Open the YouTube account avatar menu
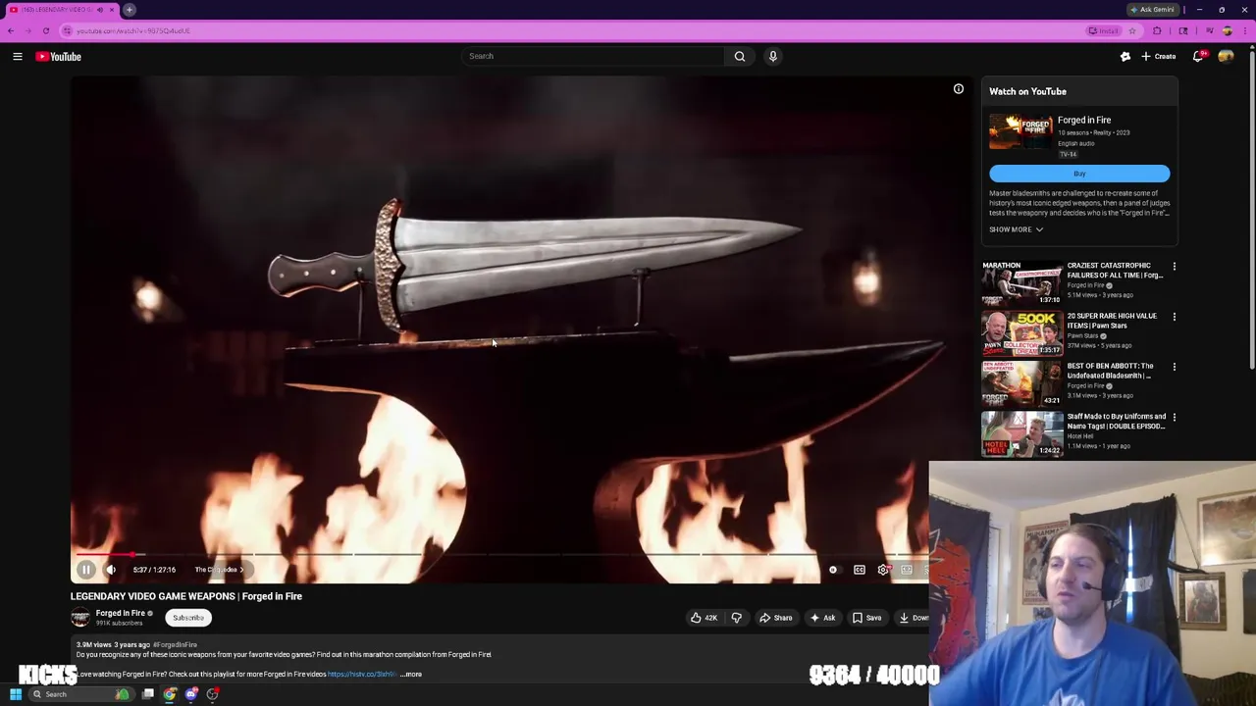Viewport: 1256px width, 706px height. click(x=1226, y=57)
